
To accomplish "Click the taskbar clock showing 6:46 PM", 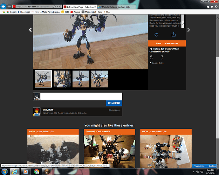I will [210, 171].
